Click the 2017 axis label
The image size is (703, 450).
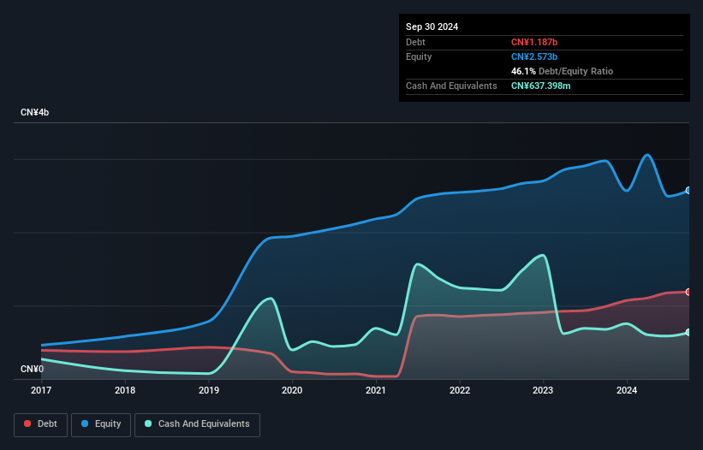pyautogui.click(x=41, y=390)
